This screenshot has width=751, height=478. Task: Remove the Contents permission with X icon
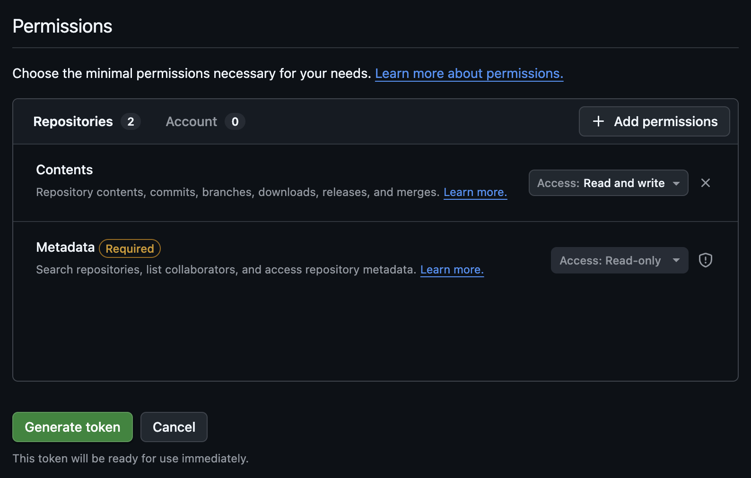click(705, 183)
